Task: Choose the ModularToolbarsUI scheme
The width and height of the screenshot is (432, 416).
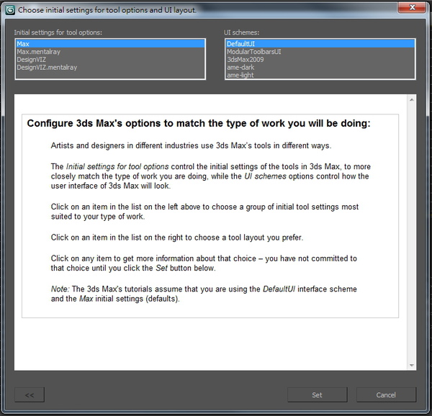Action: [x=320, y=52]
